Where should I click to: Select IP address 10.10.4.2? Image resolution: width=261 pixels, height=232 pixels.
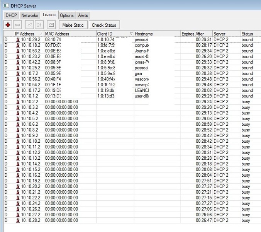(x=29, y=113)
